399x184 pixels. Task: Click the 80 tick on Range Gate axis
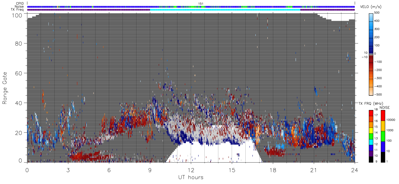point(19,43)
